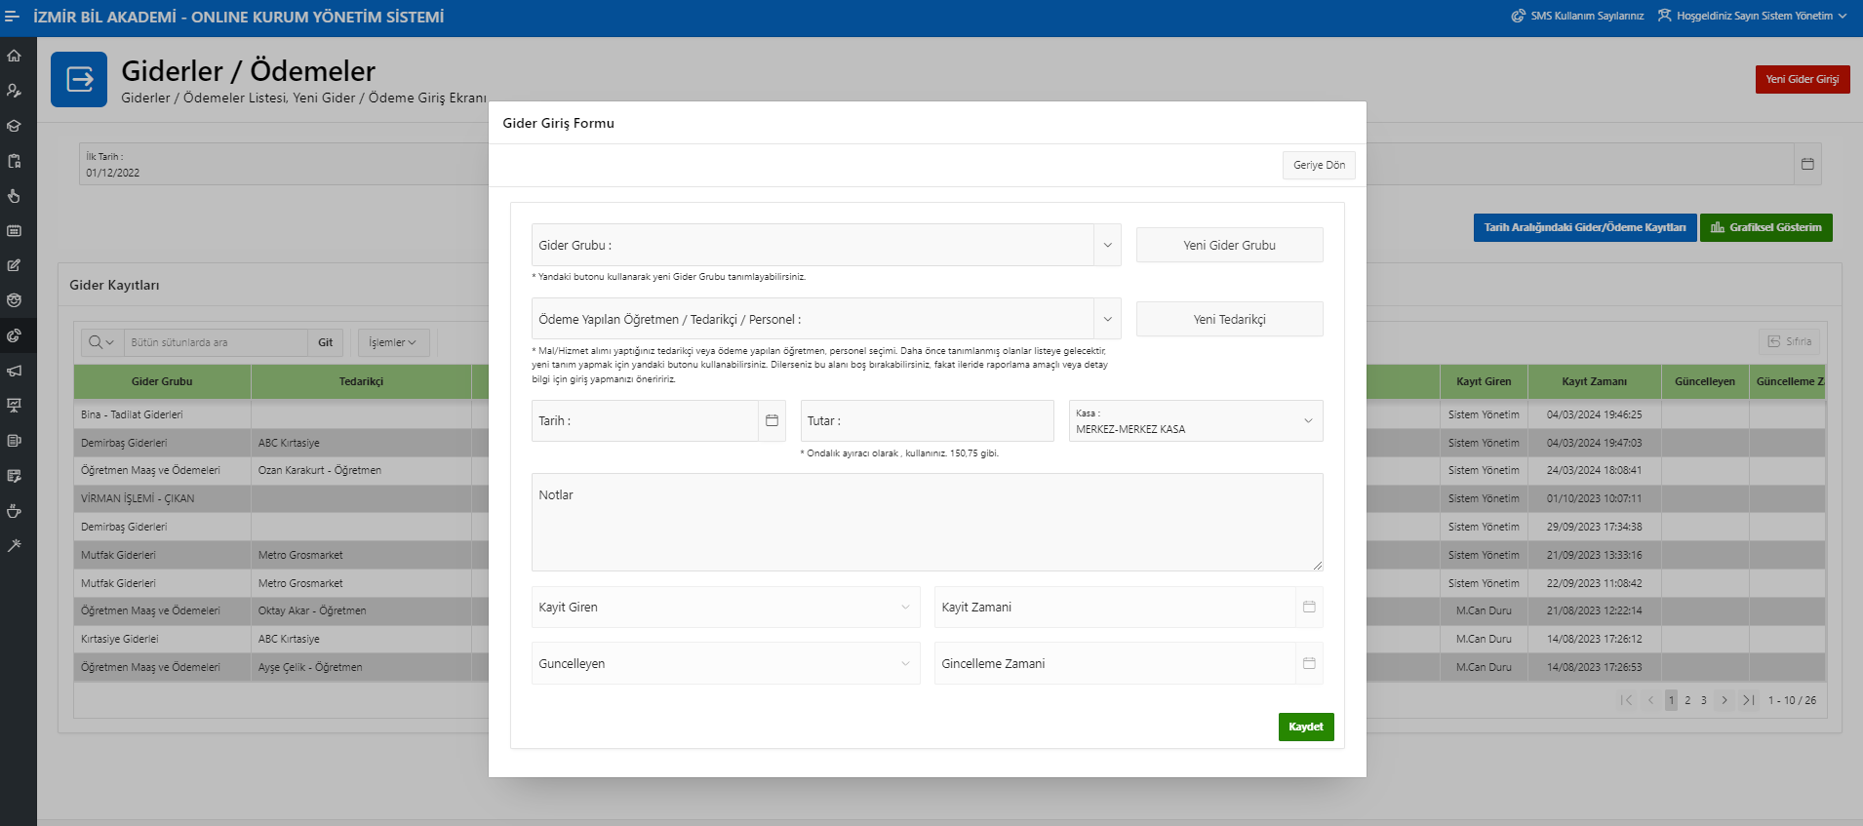The height and width of the screenshot is (826, 1863).
Task: Click the Geriye Dön button
Action: (1318, 165)
